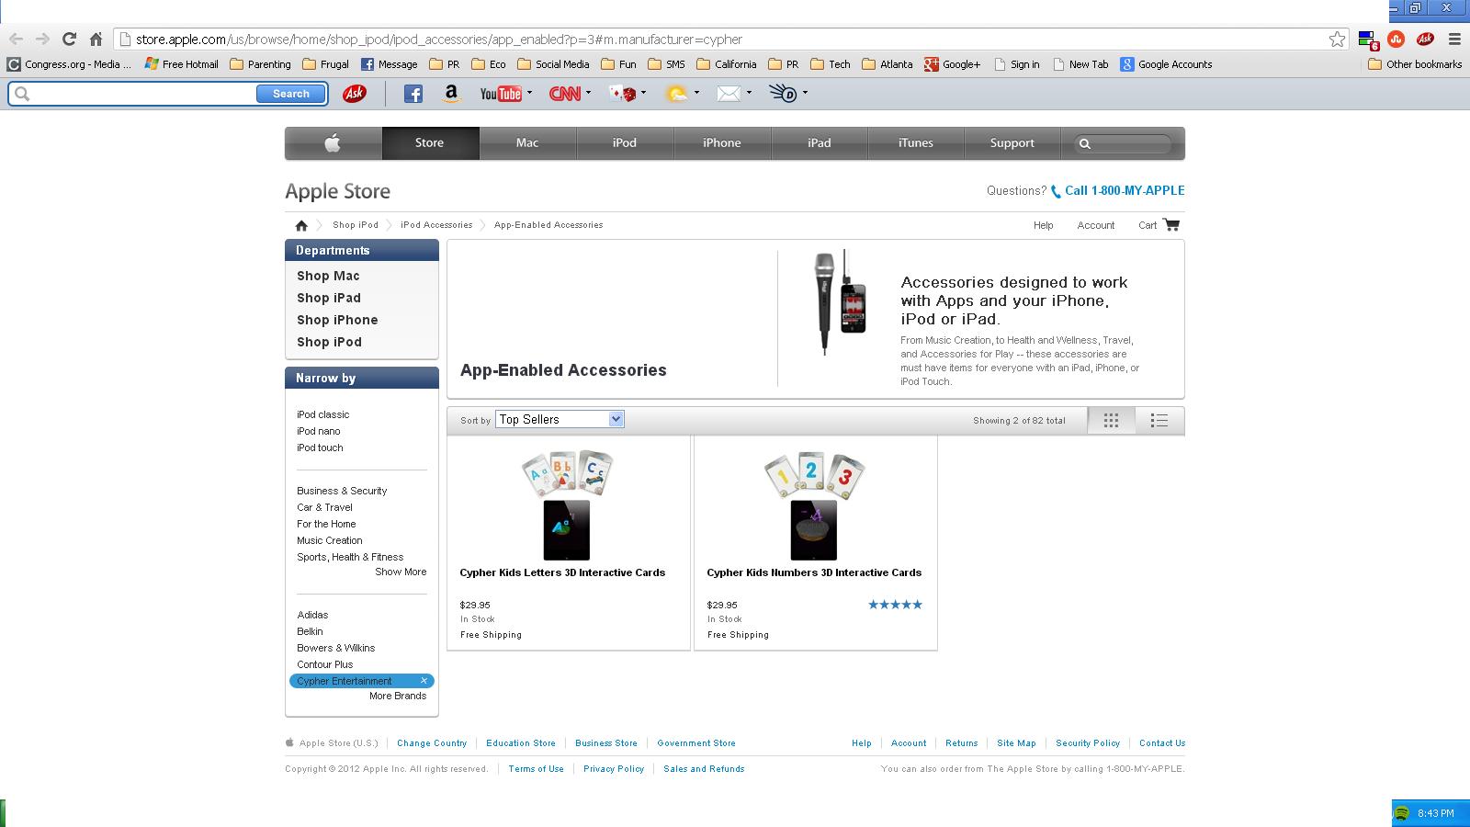
Task: Open the iPad tab in navigation
Action: (x=819, y=143)
